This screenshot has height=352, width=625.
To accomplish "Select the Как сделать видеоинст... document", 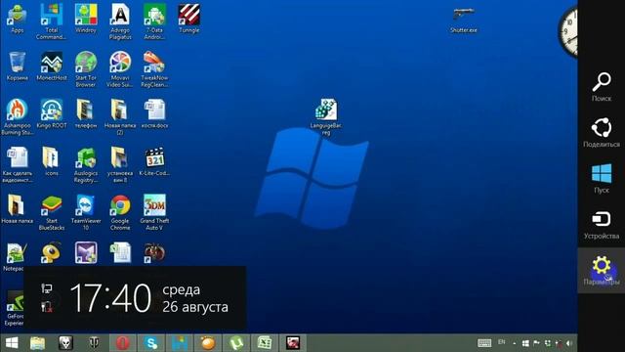I will click(18, 164).
